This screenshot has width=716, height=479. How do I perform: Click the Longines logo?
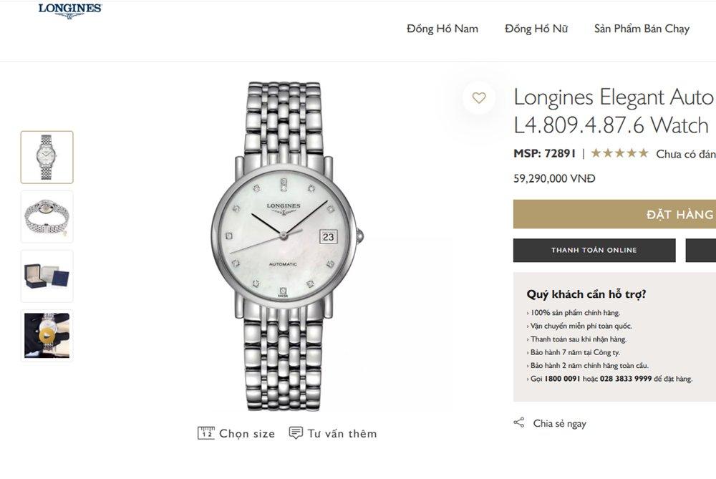coord(69,10)
